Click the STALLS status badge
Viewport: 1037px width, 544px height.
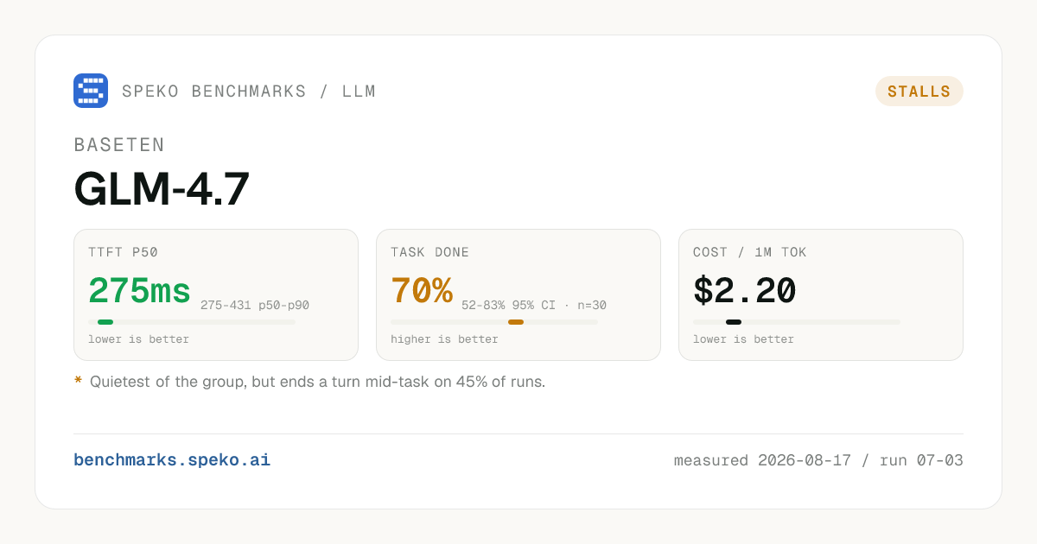click(x=919, y=92)
